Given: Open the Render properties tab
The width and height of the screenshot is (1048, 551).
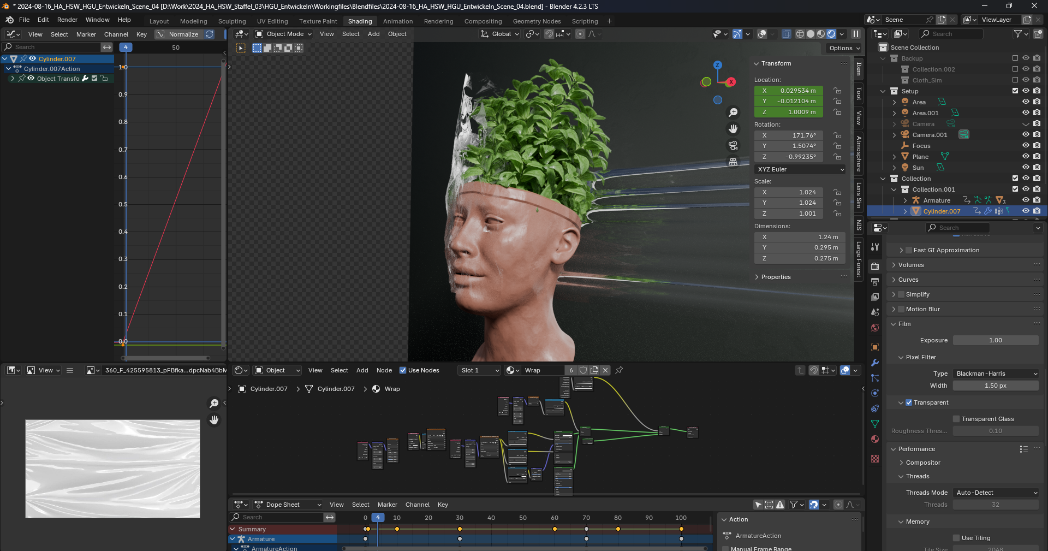Looking at the screenshot, I should pos(875,266).
